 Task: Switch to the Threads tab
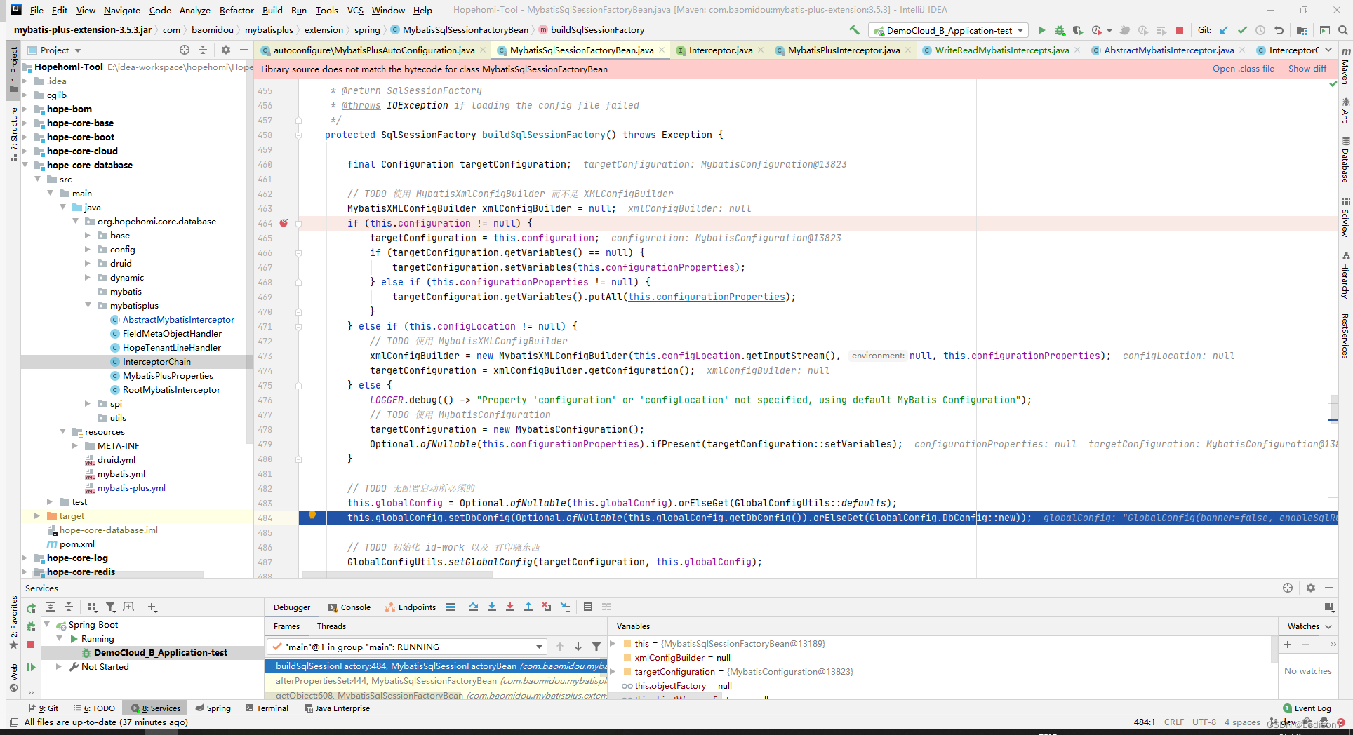tap(331, 626)
